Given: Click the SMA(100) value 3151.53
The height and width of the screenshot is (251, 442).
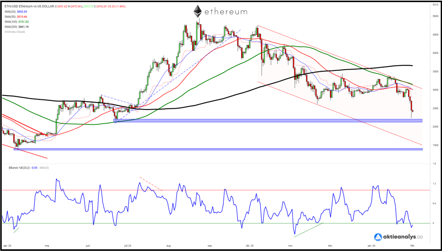Looking at the screenshot, I should click(23, 22).
